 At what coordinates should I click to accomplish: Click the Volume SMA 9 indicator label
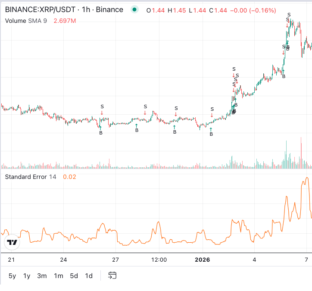click(26, 21)
